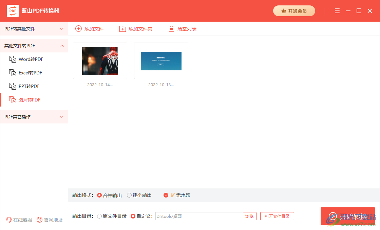380x230 pixels.
Task: Click the PDF其它操作 header label
Action: (17, 117)
